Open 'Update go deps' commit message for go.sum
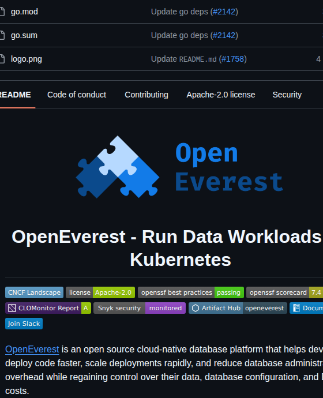Image resolution: width=323 pixels, height=398 pixels. point(179,35)
